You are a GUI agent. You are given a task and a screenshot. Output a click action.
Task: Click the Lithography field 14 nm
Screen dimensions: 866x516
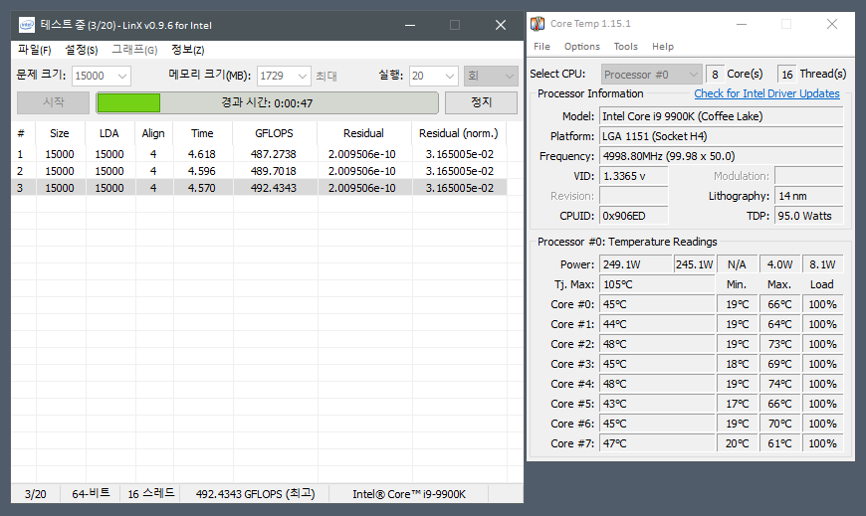coord(809,196)
